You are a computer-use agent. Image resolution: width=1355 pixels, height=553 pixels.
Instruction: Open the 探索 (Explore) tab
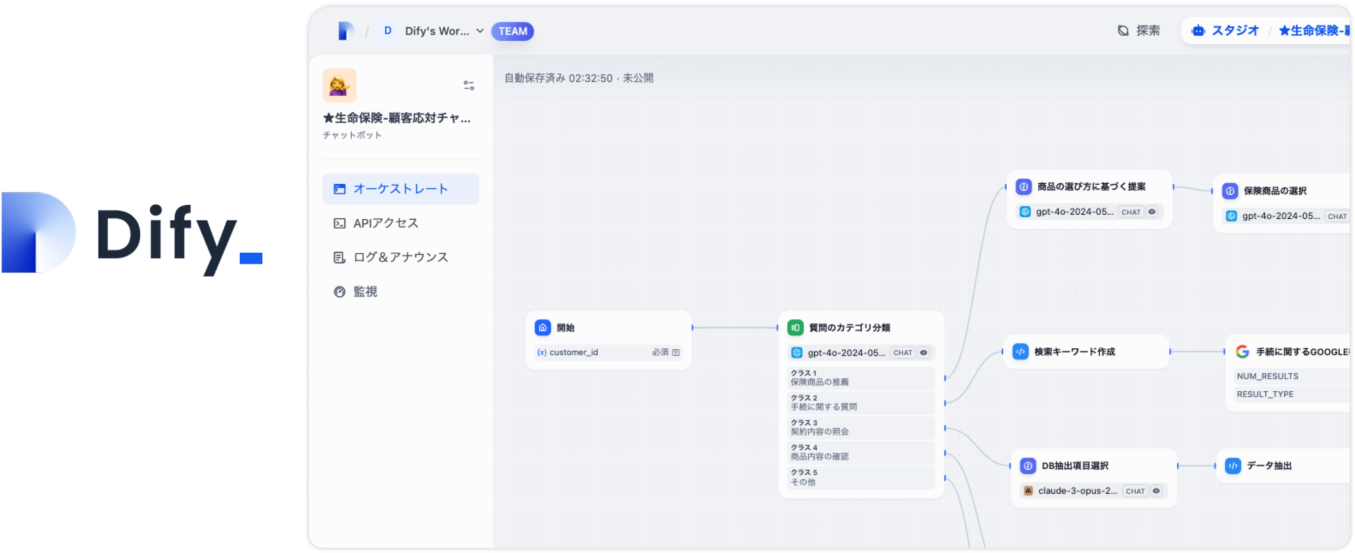point(1138,30)
